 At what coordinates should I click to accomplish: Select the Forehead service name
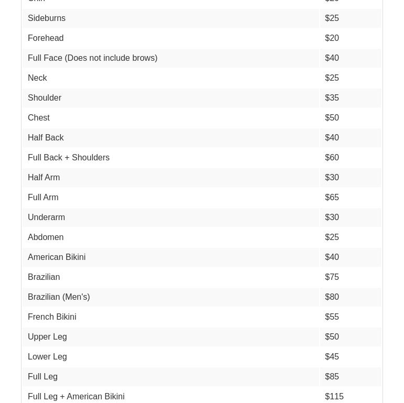click(x=46, y=38)
